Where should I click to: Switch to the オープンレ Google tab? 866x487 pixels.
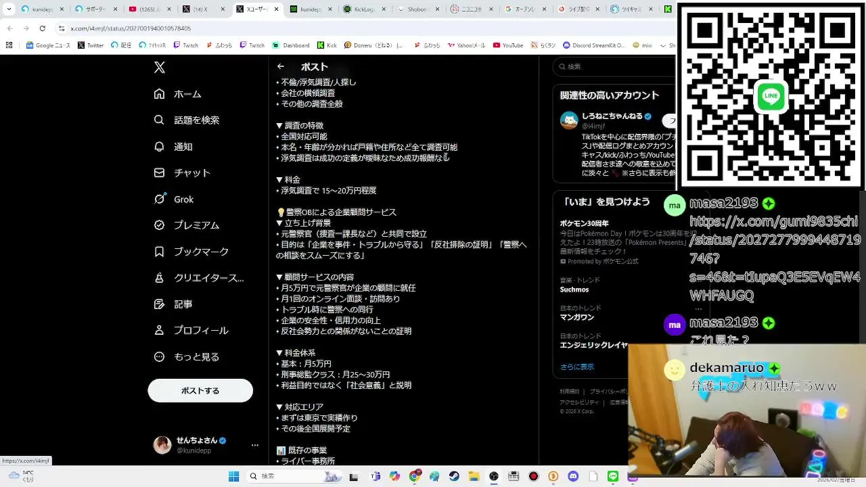[x=526, y=9]
